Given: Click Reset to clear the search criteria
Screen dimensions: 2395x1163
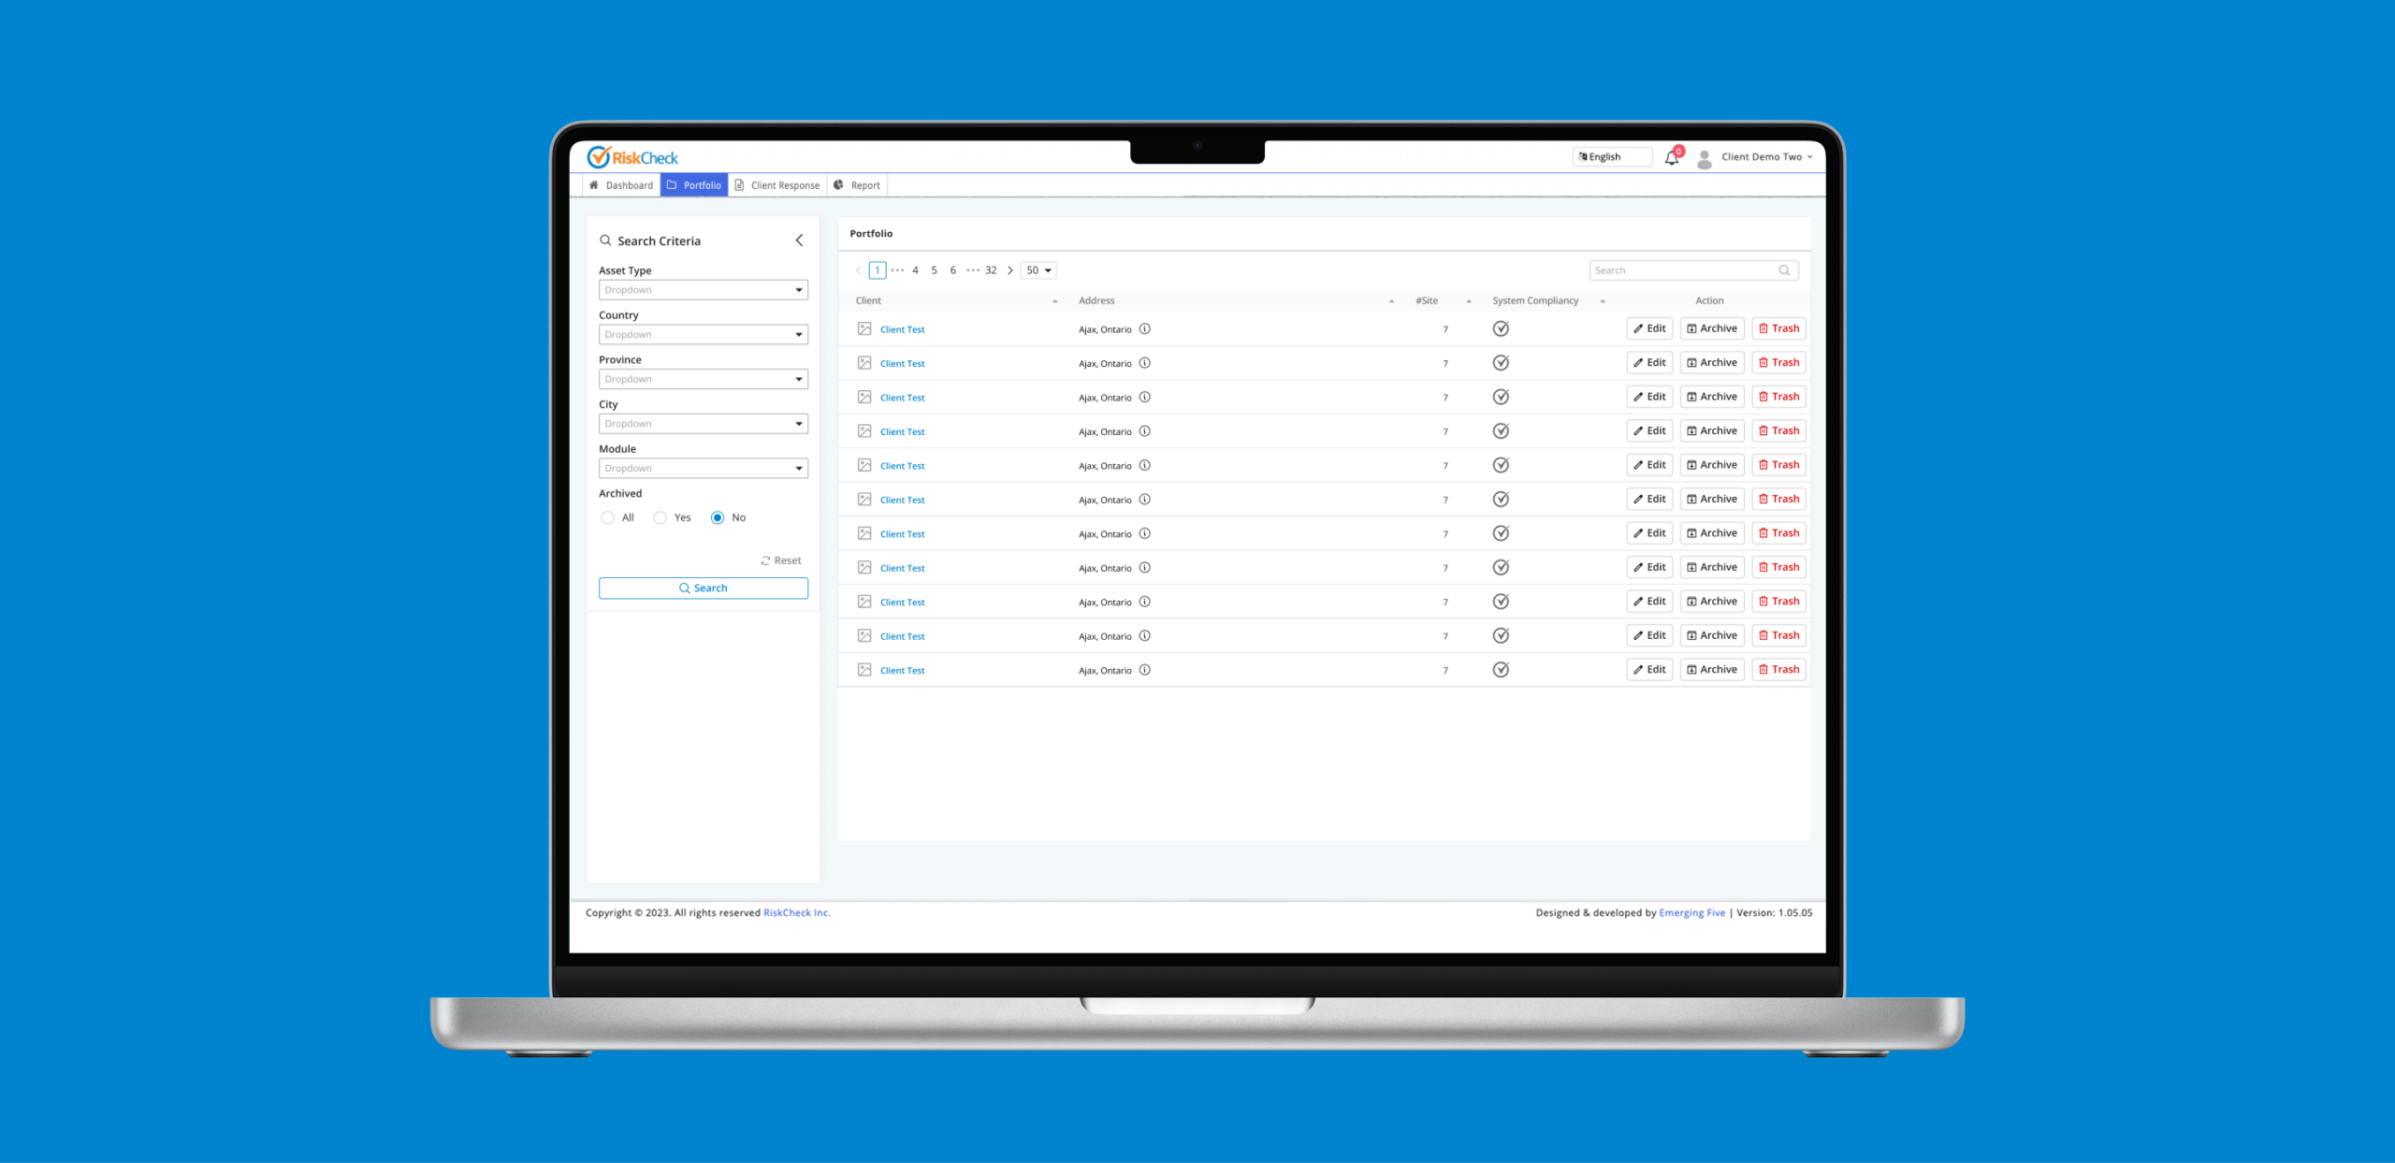Looking at the screenshot, I should pyautogui.click(x=780, y=561).
